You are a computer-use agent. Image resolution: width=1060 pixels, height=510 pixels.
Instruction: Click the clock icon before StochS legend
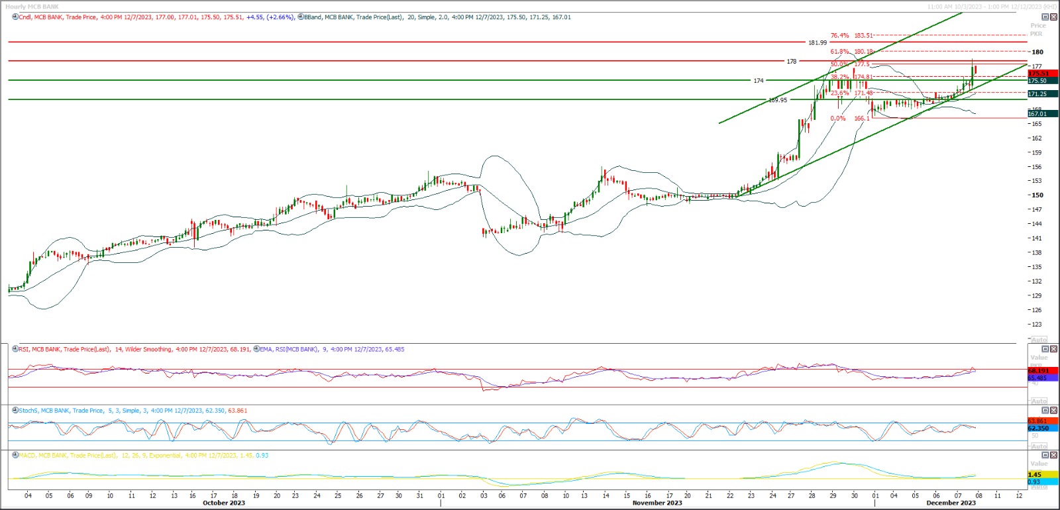pos(15,411)
